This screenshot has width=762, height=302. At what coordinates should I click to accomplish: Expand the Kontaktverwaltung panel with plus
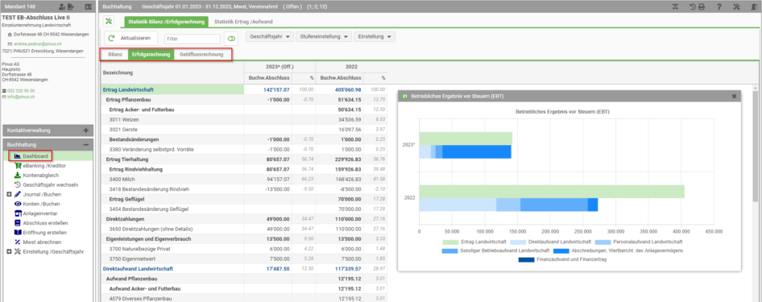coord(86,130)
